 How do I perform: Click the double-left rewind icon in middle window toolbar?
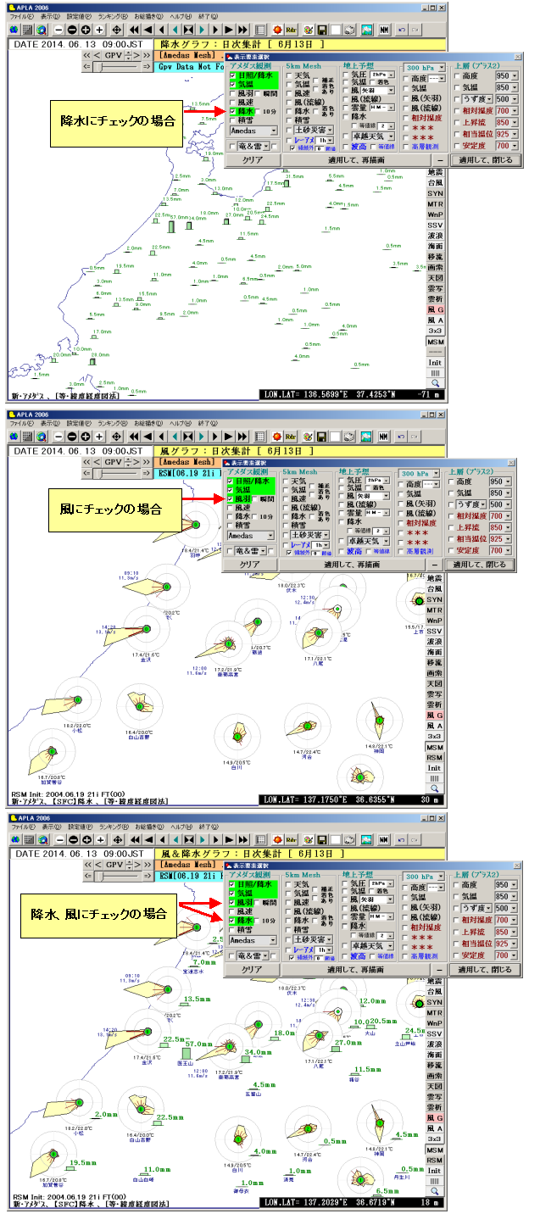click(135, 437)
